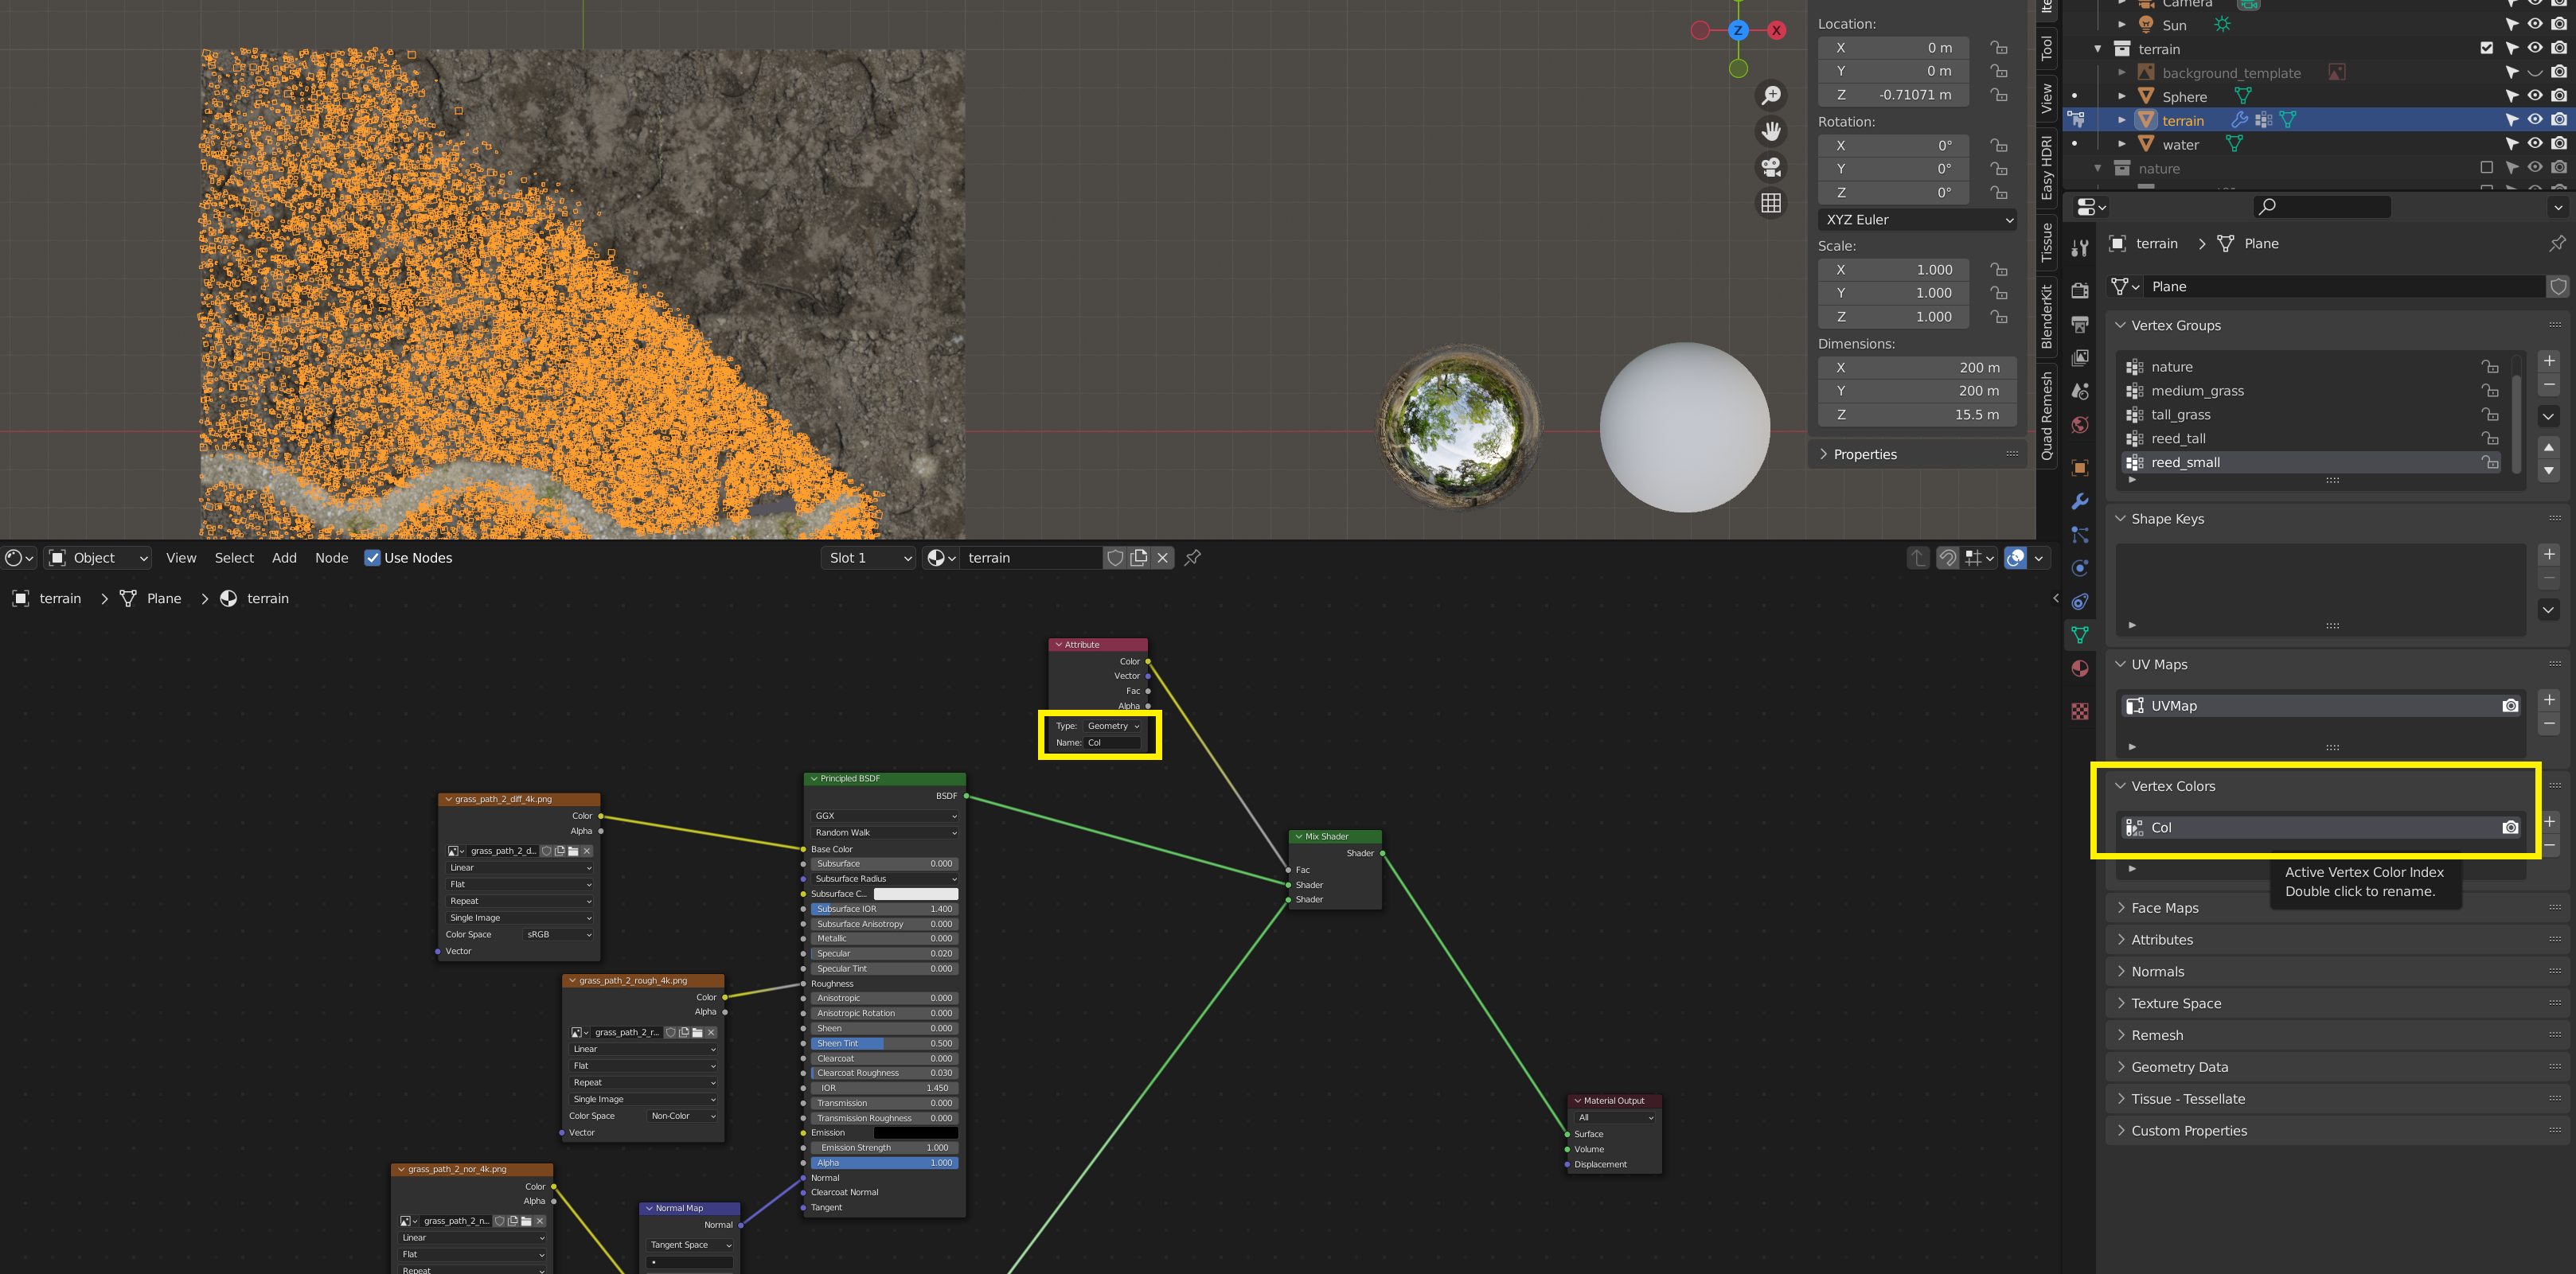Select the medium_grass vertex group
Screen dimensions: 2576x1274
coord(2197,391)
